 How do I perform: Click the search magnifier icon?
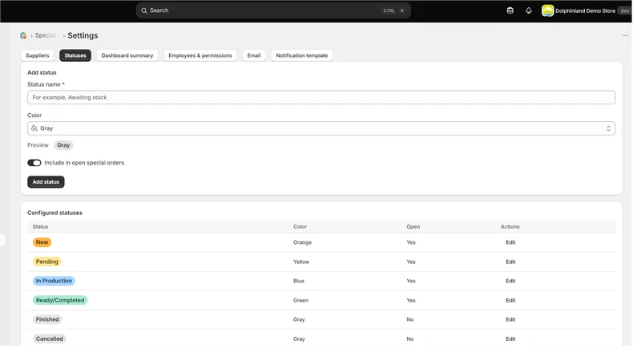pos(146,10)
